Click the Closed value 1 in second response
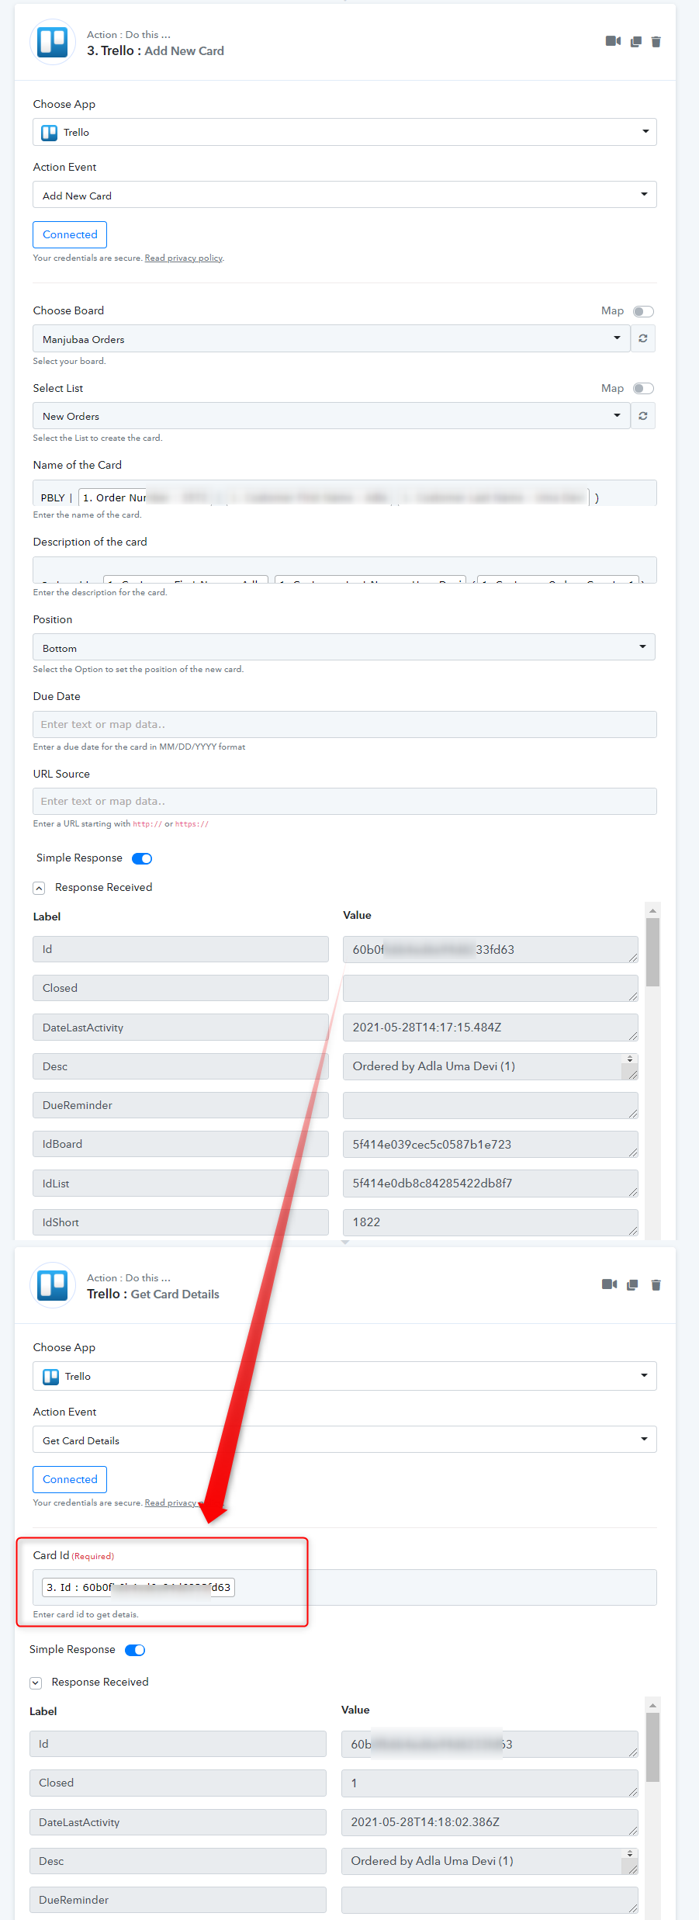Image resolution: width=699 pixels, height=1920 pixels. click(x=490, y=1783)
